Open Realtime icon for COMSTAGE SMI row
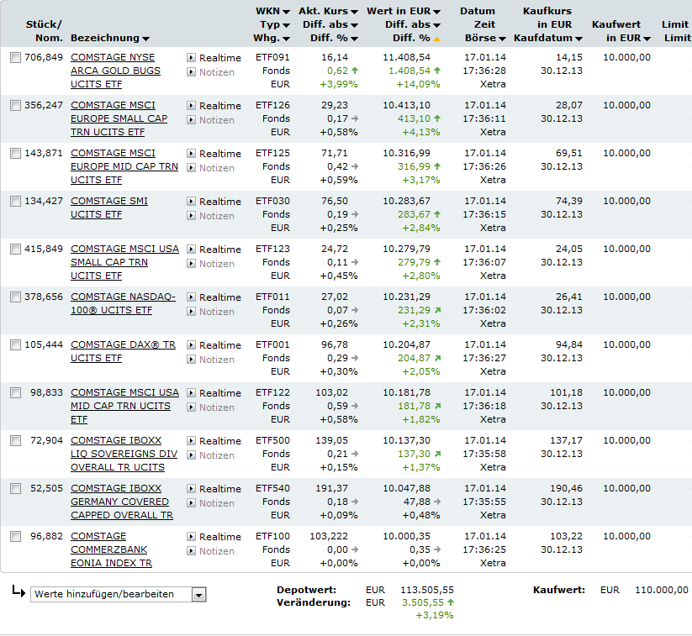Screen dimensions: 692x636 (191, 201)
